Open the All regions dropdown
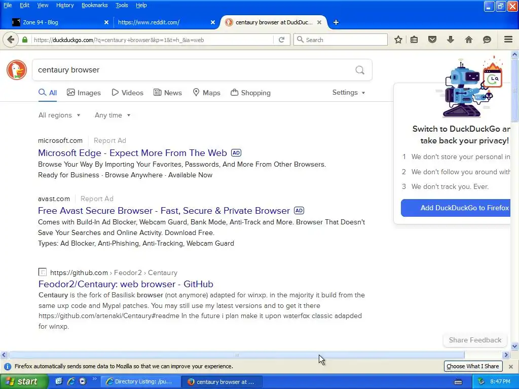Screen dimensions: 519x389 59,115
